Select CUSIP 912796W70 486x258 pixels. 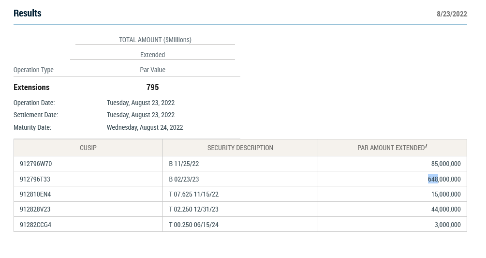tap(36, 164)
